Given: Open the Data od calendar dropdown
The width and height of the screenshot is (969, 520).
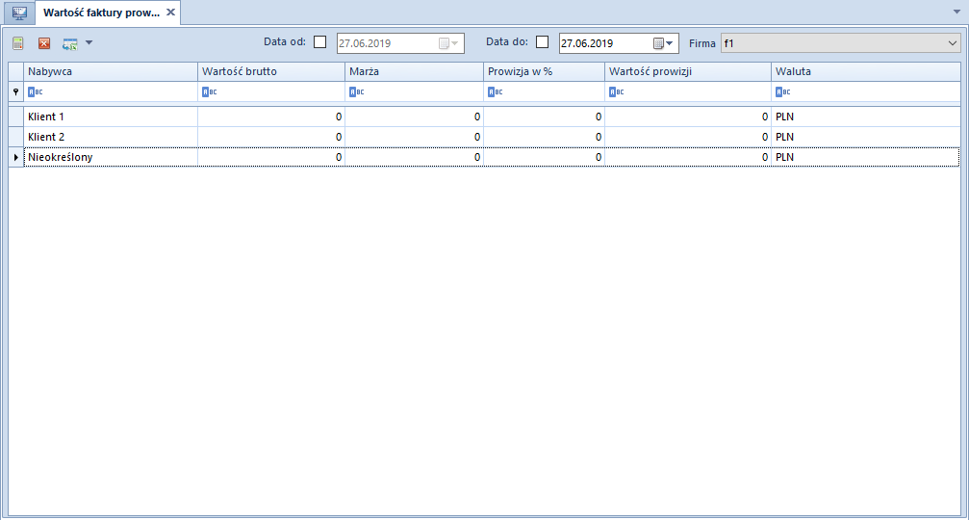Looking at the screenshot, I should (x=448, y=43).
